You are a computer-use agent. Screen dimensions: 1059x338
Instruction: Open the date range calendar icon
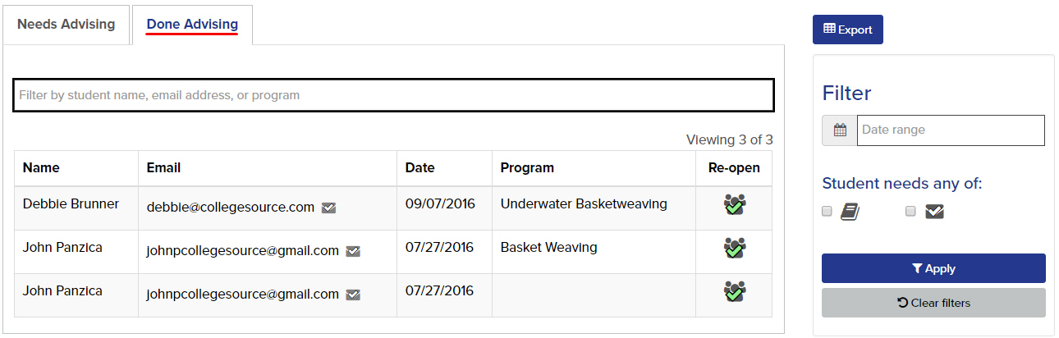click(840, 130)
